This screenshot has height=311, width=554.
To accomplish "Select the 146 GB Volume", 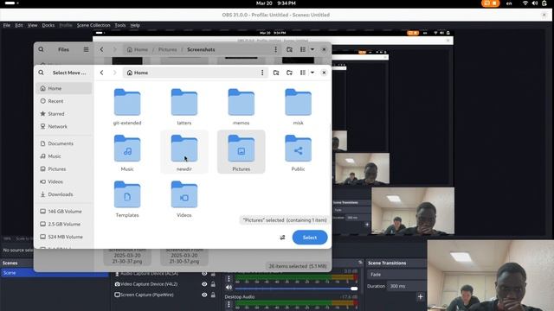I will click(x=64, y=211).
